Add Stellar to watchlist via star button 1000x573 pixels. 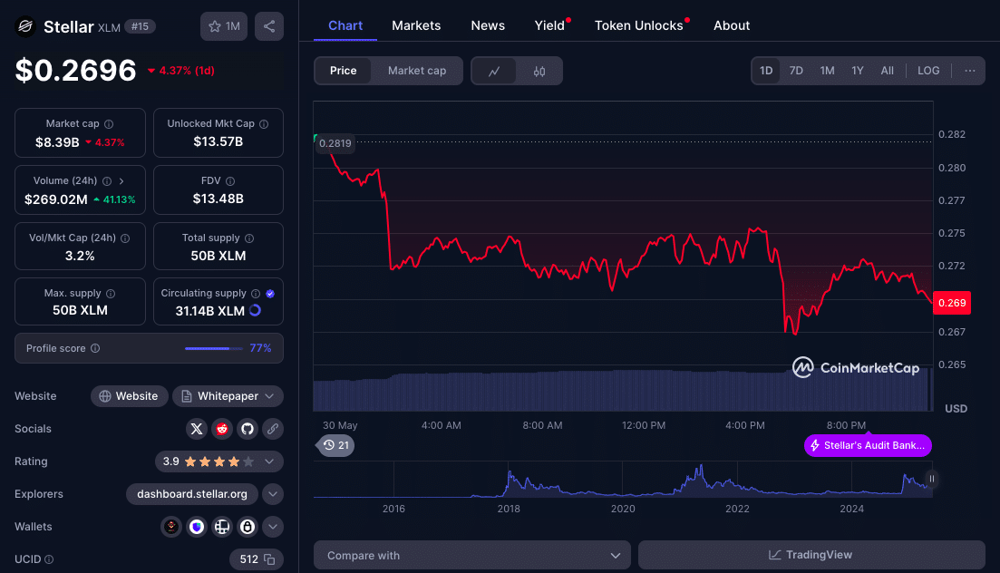click(224, 26)
